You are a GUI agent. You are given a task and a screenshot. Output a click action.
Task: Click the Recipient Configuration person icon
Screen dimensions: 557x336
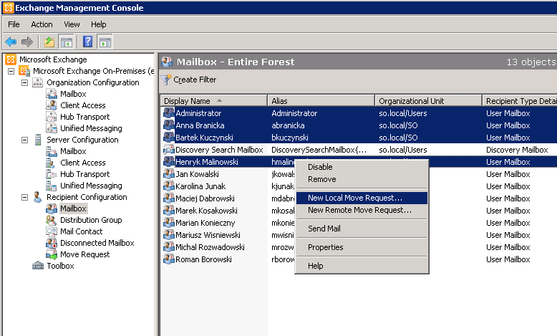pos(37,197)
